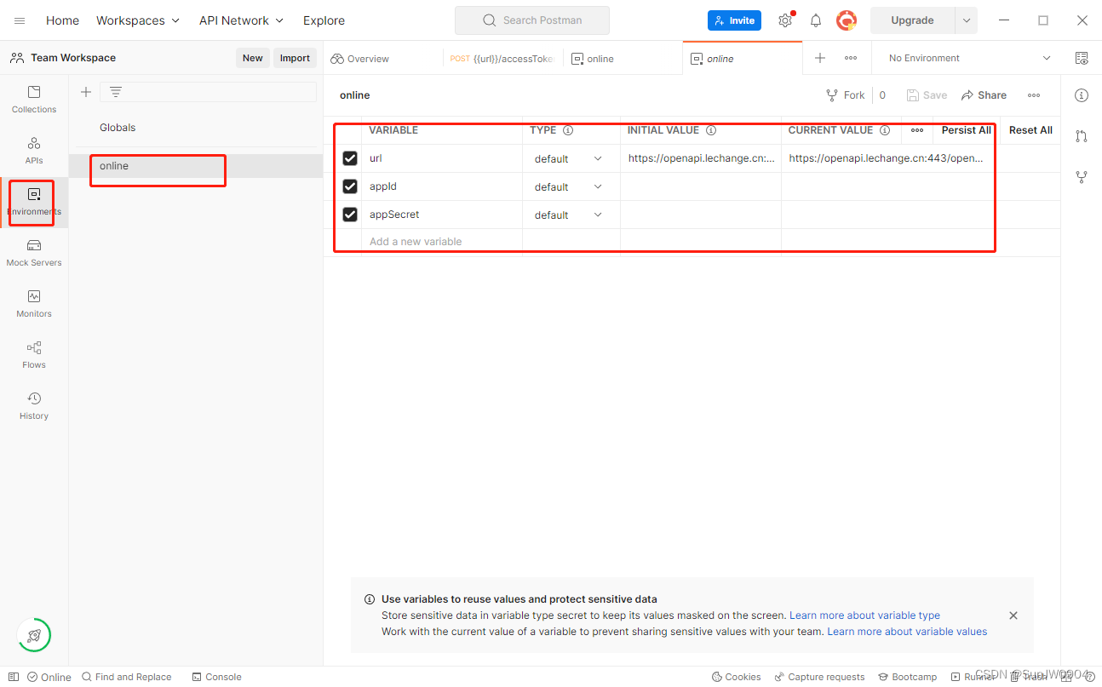Open type dropdown for appId variable
Image resolution: width=1102 pixels, height=687 pixels.
point(568,186)
